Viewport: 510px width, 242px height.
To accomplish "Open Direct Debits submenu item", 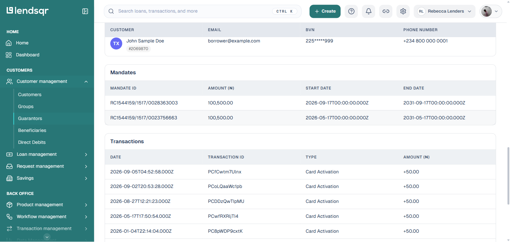I will (32, 143).
